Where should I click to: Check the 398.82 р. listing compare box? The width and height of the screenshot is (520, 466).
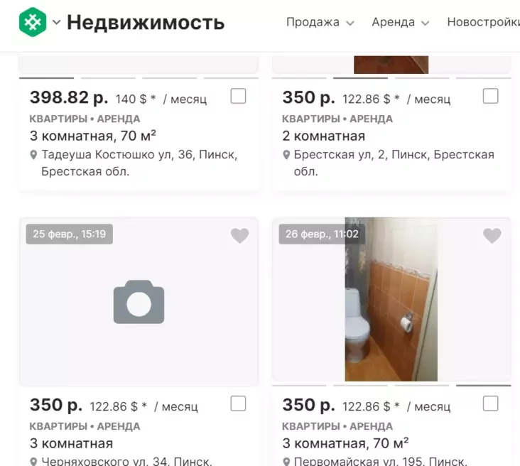[238, 96]
